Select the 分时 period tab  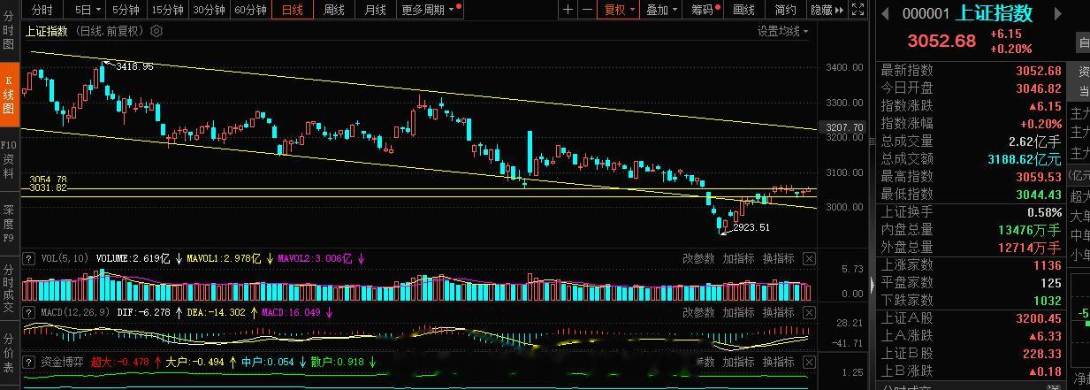click(x=42, y=10)
